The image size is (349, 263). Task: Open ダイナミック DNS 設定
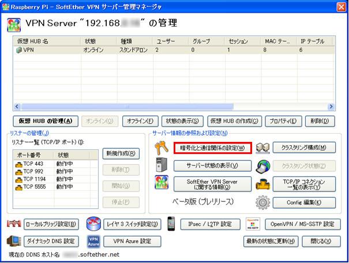coord(51,242)
